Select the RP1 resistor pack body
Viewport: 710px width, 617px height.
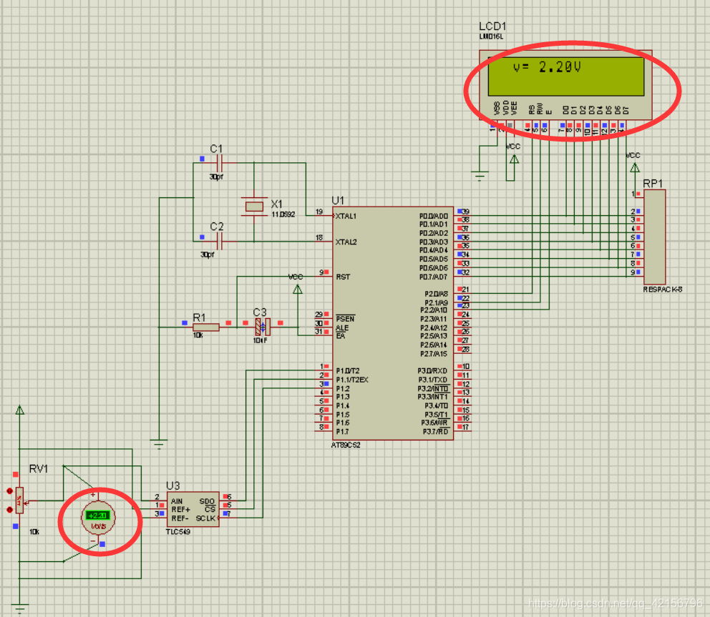(x=654, y=237)
